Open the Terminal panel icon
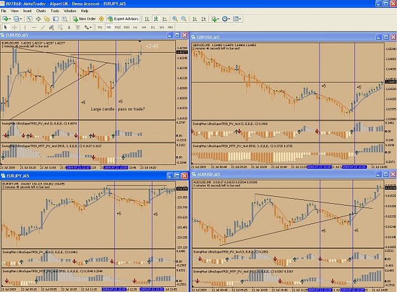The height and width of the screenshot is (292, 397). click(x=56, y=18)
